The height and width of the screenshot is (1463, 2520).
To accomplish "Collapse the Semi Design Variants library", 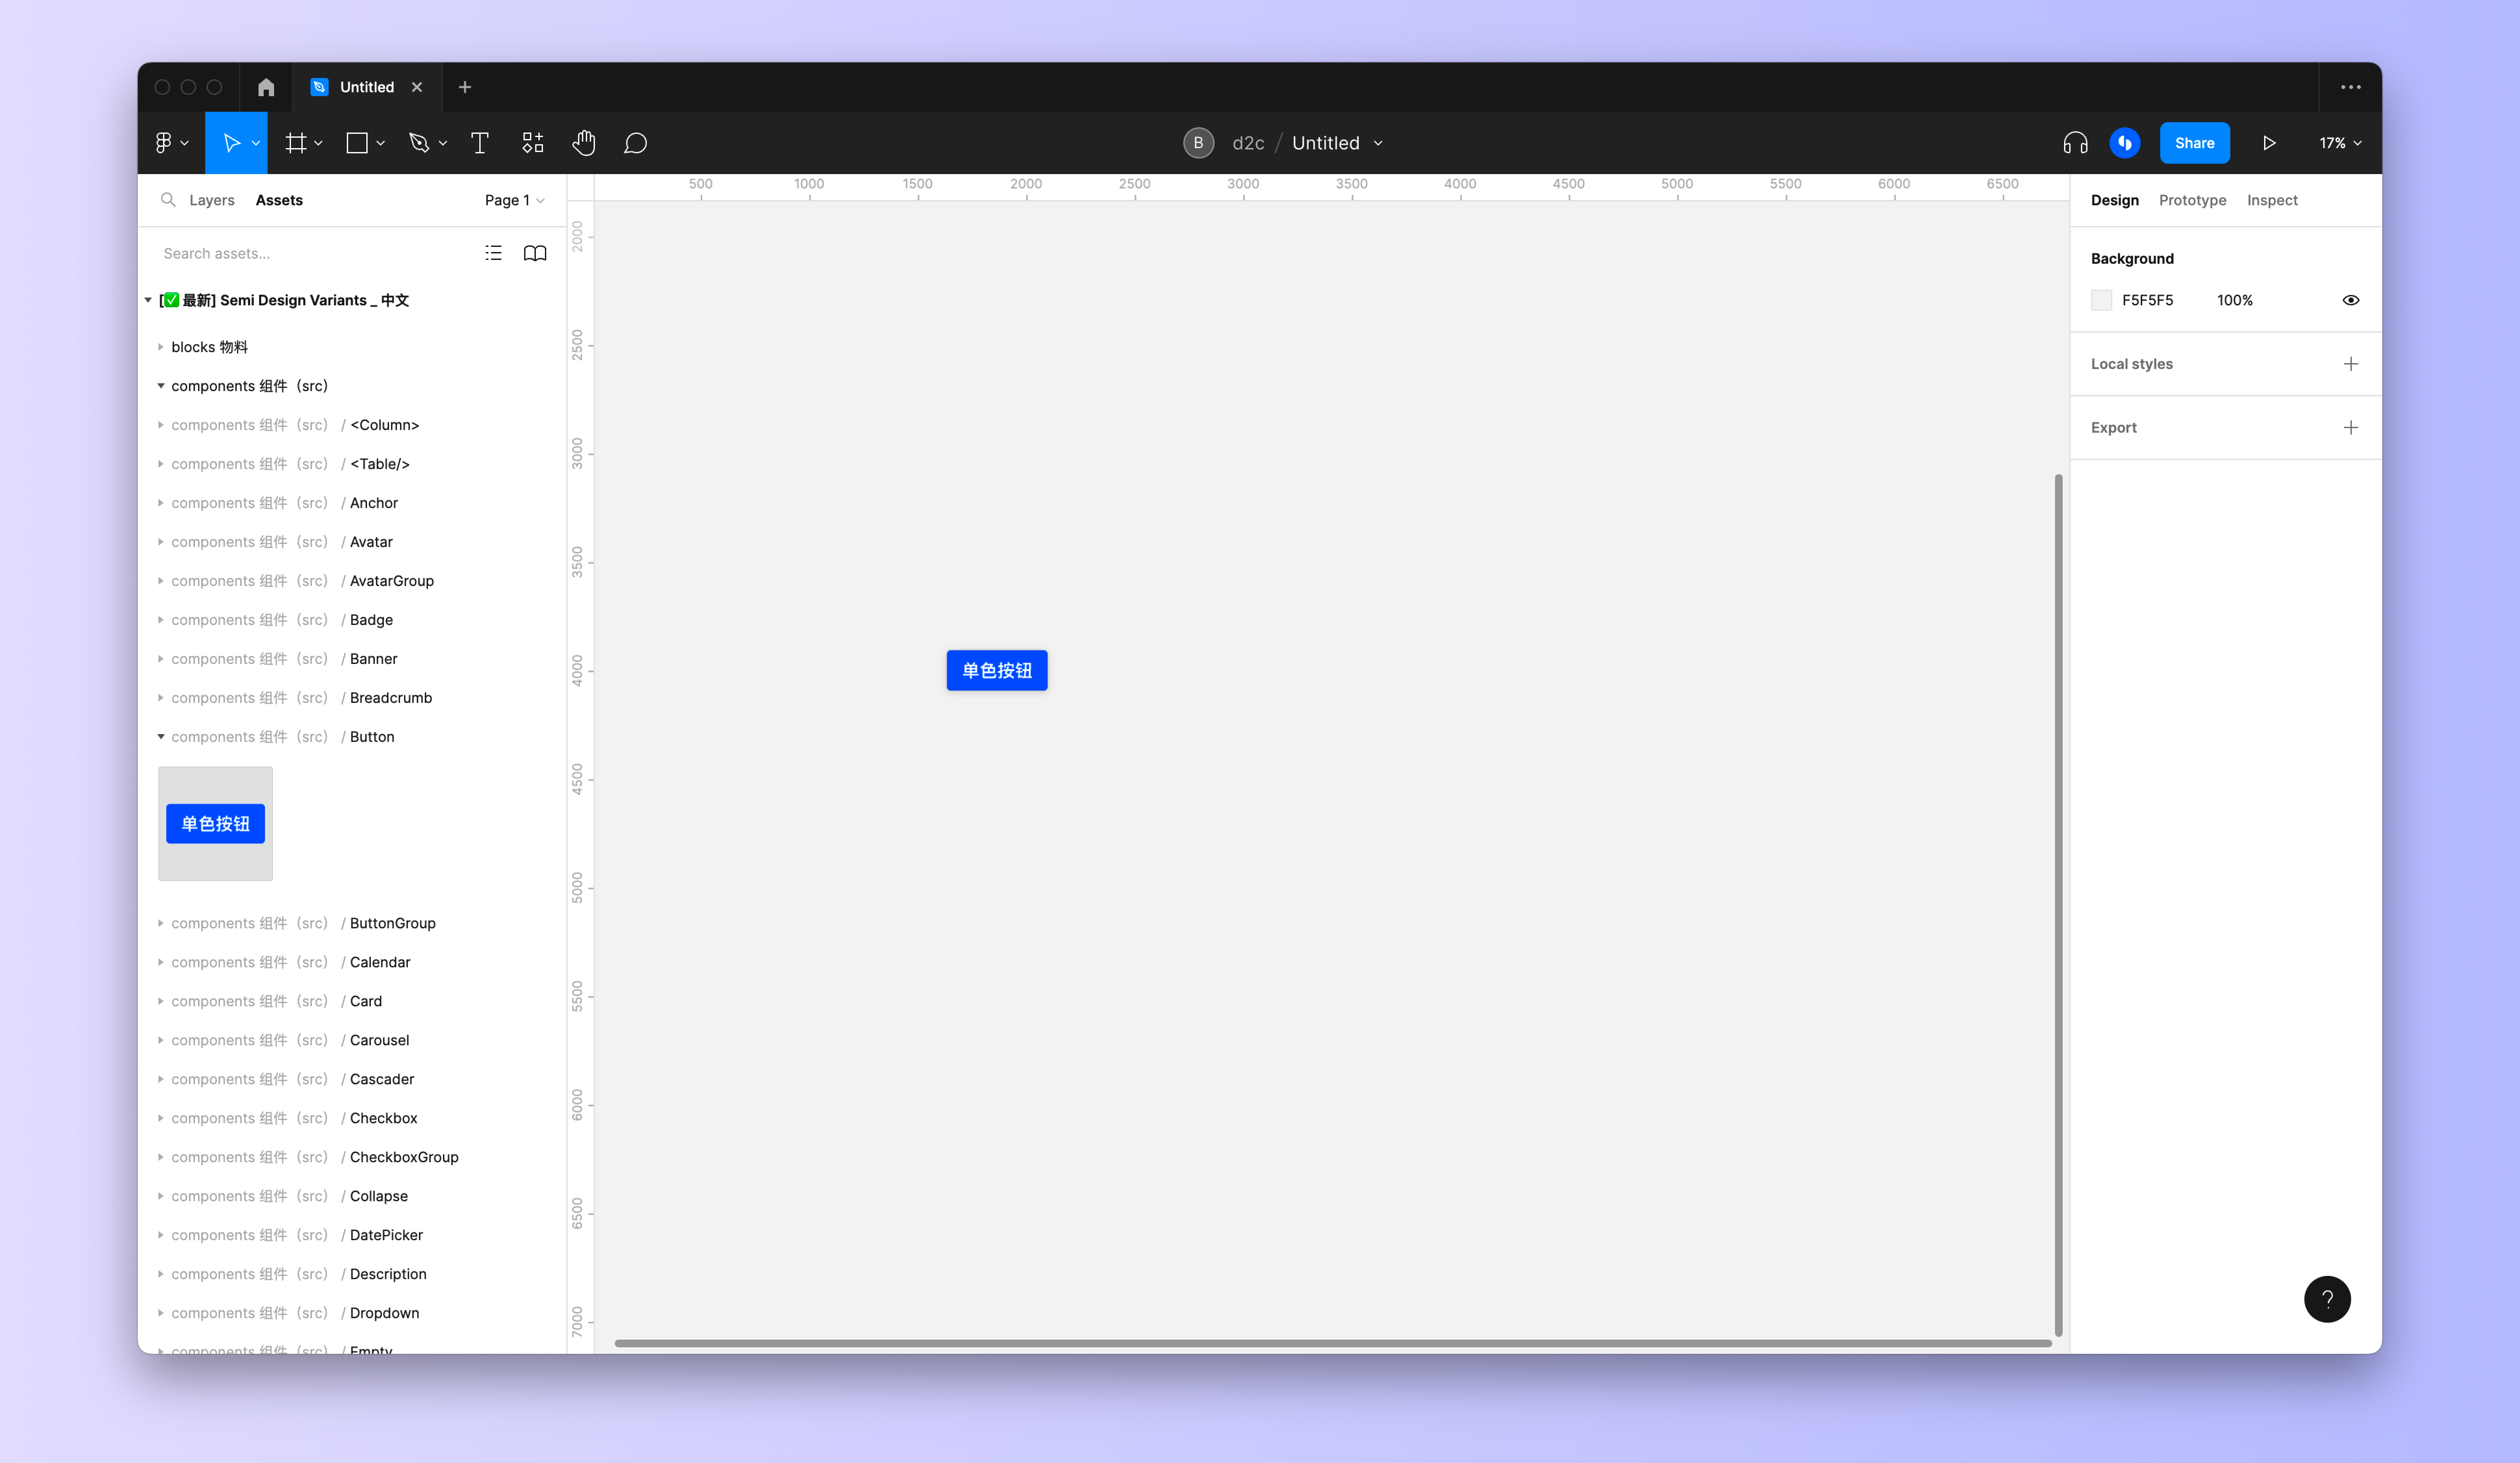I will point(148,300).
